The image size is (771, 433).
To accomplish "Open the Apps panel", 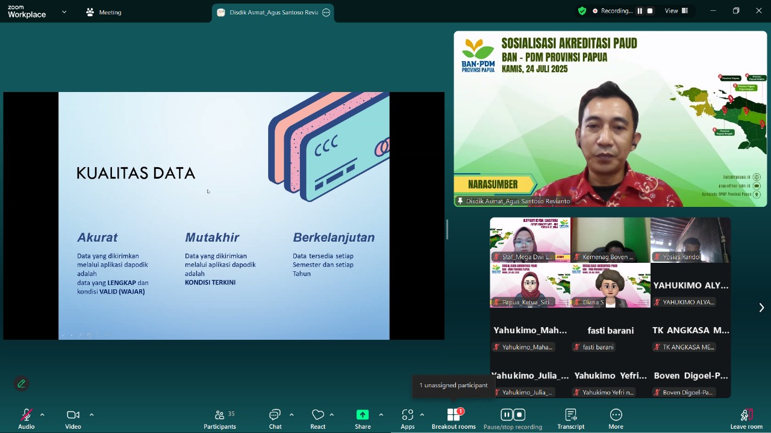I will pos(408,419).
